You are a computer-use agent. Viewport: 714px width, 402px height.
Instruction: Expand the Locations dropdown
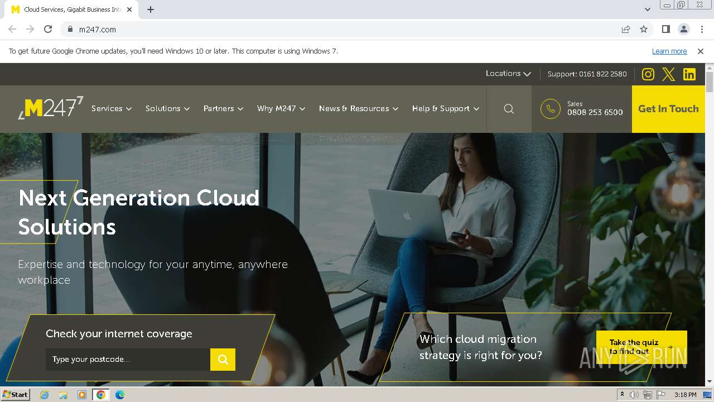(508, 74)
